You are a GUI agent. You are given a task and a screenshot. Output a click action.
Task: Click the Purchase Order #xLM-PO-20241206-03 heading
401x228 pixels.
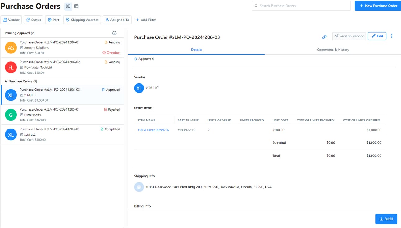tap(177, 37)
